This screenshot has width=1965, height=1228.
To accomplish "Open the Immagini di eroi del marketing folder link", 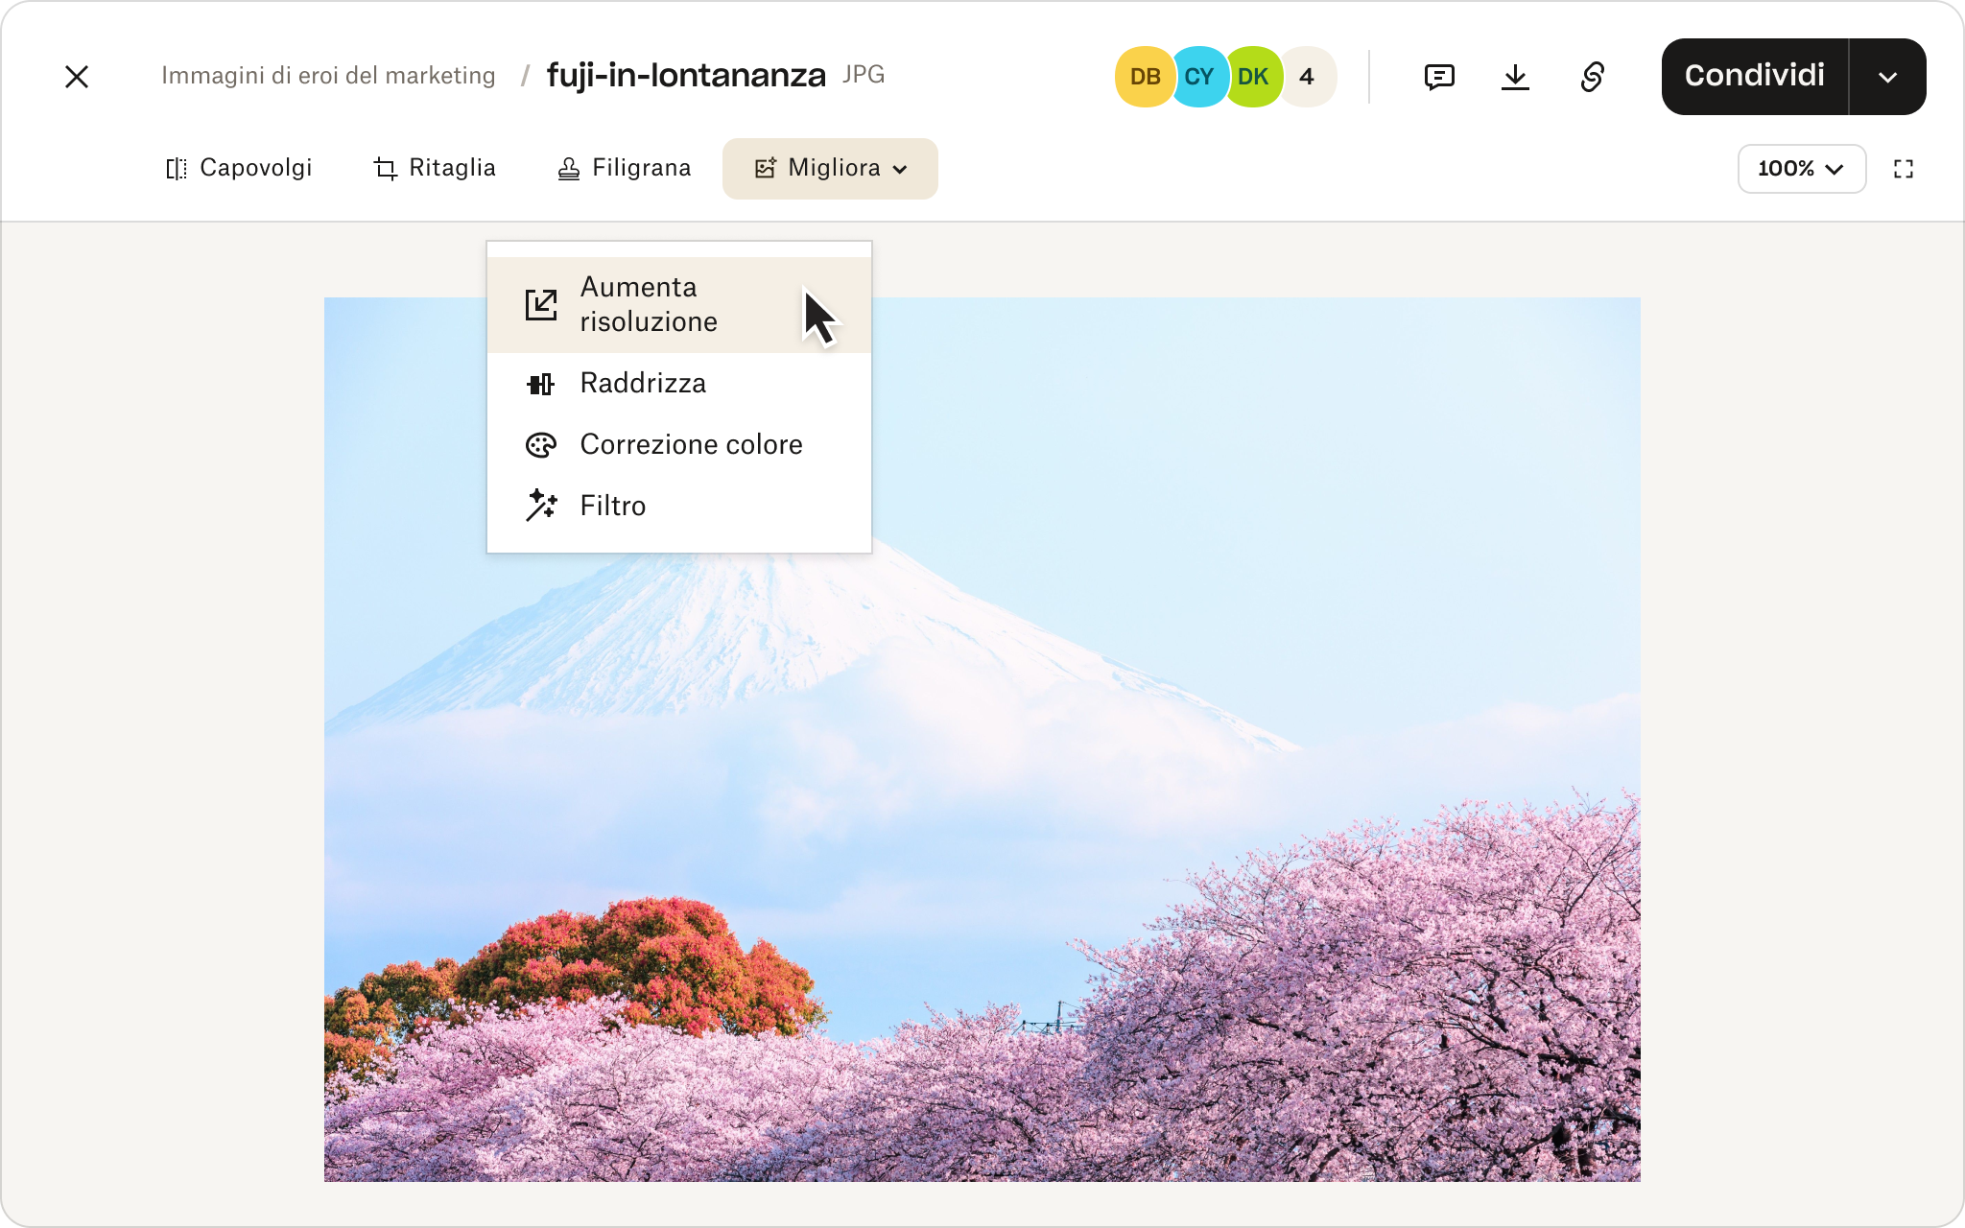I will point(328,76).
